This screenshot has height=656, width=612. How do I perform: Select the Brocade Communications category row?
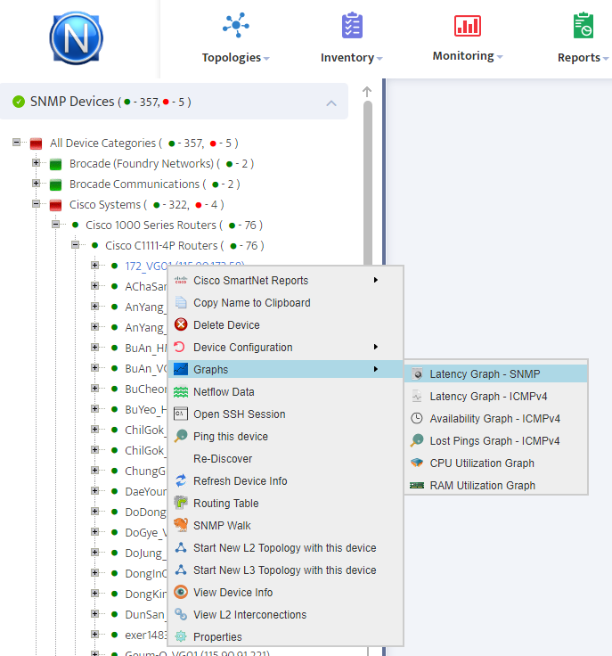(155, 184)
